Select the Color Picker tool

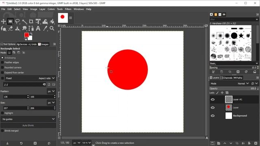45,28
